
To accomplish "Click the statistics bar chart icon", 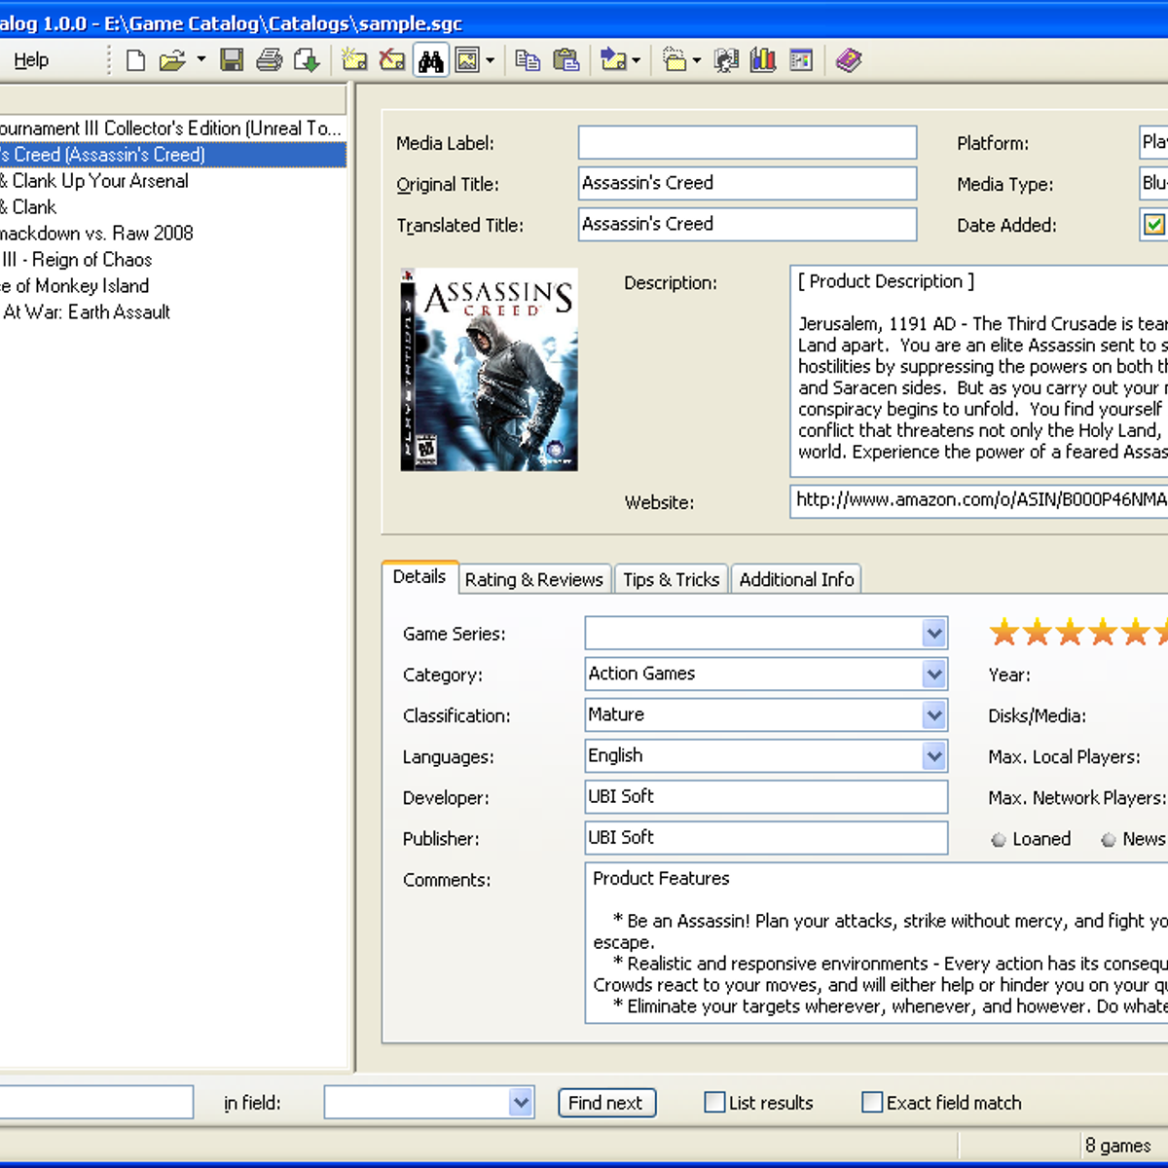I will pyautogui.click(x=763, y=60).
